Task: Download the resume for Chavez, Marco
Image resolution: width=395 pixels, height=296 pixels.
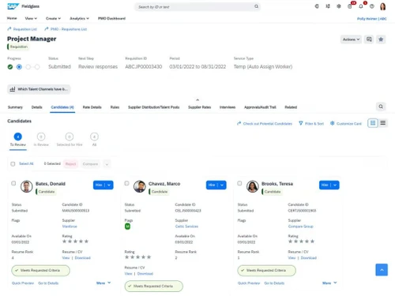Action: click(x=145, y=274)
